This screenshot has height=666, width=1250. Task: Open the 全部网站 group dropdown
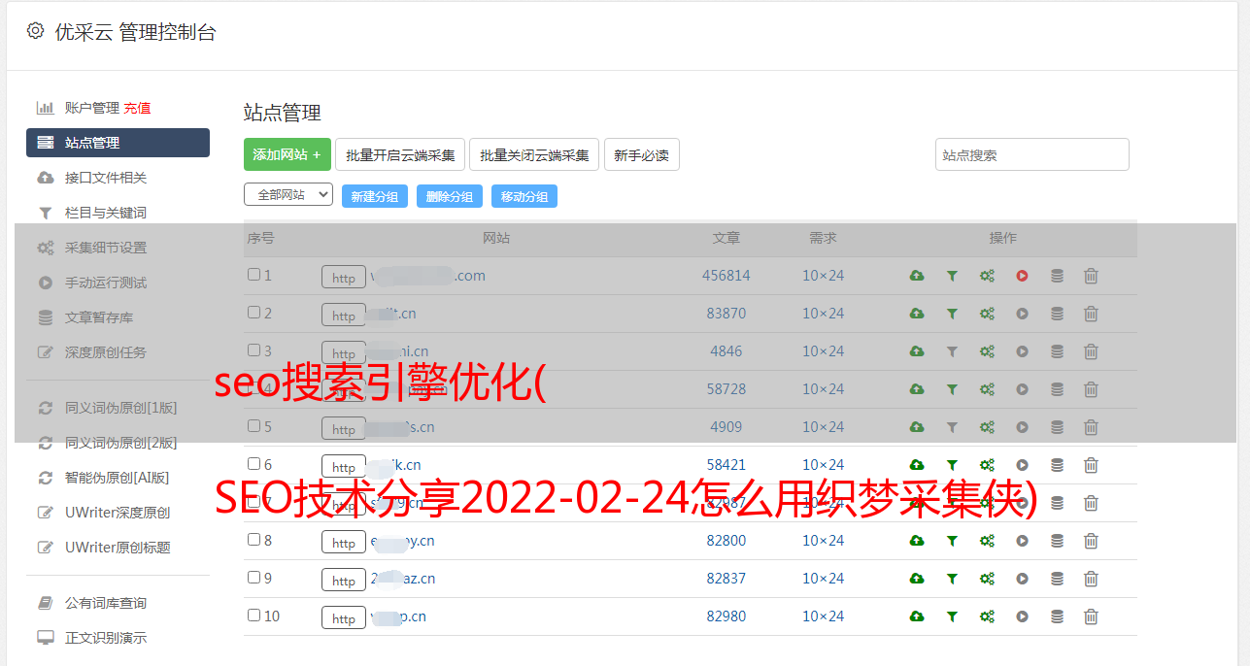(x=288, y=195)
